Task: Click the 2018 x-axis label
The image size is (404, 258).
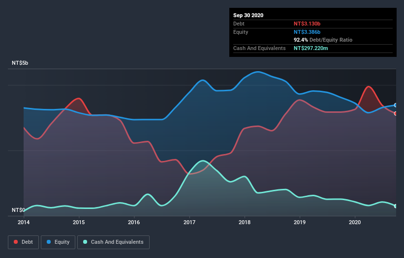Action: tap(245, 222)
